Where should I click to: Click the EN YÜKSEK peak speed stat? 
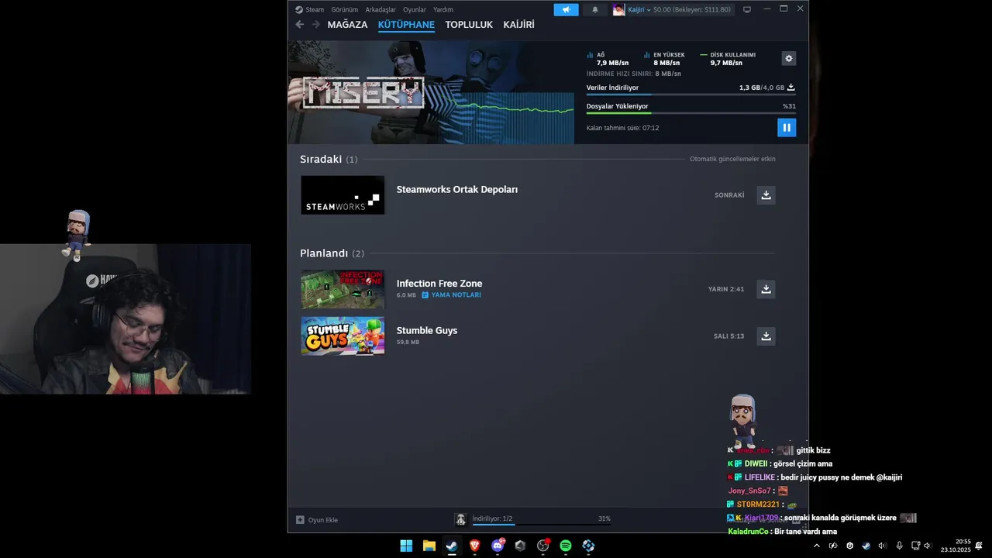point(664,59)
